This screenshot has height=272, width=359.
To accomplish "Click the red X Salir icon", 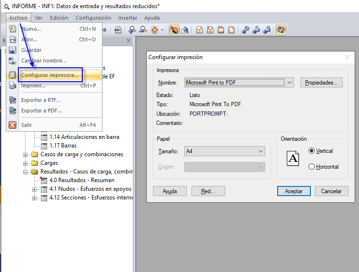I will 13,125.
